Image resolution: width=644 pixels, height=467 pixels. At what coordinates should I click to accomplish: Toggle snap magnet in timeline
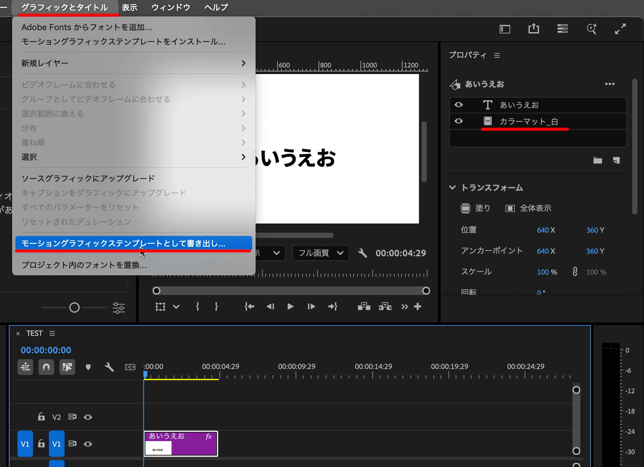46,367
